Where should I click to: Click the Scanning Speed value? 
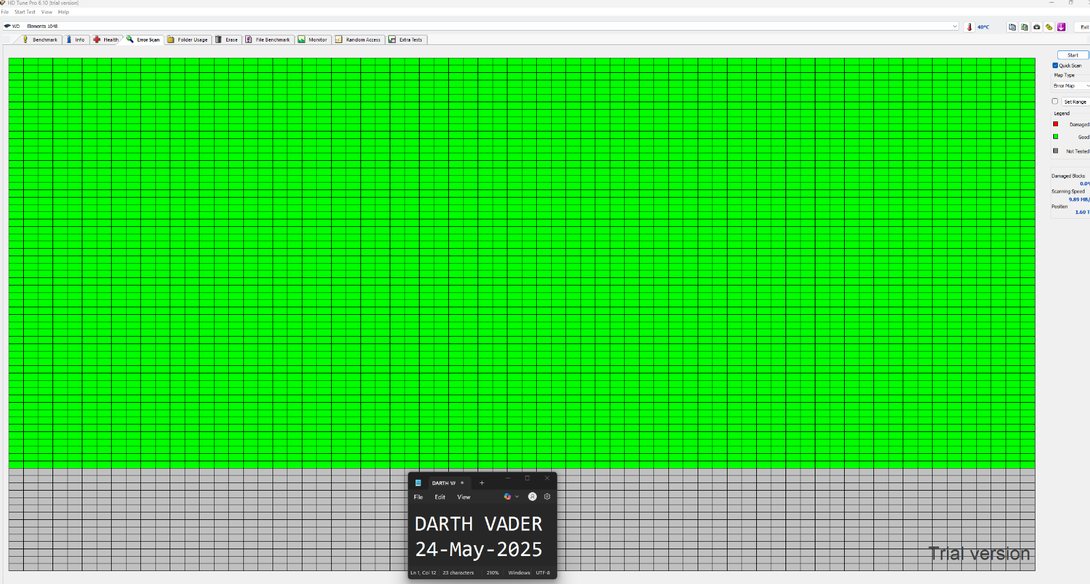pyautogui.click(x=1079, y=199)
